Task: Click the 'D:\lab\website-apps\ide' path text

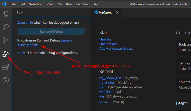Action: pyautogui.click(x=124, y=87)
